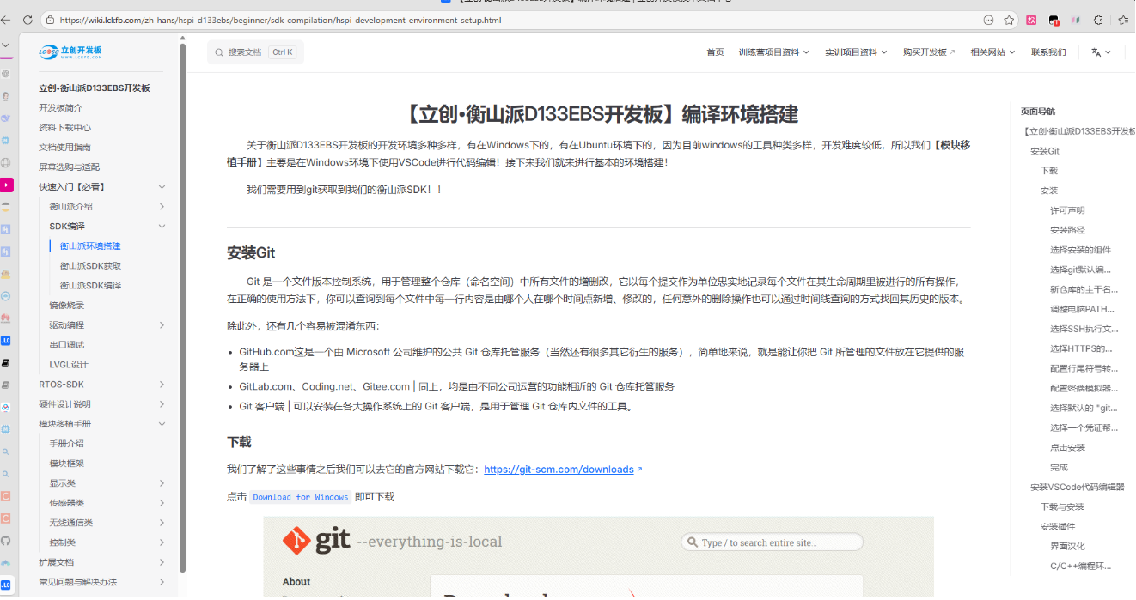
Task: Expand the 传感器类 chevron
Action: (162, 503)
